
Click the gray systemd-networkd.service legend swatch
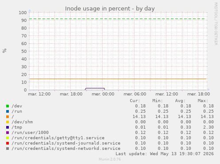coord(8,149)
